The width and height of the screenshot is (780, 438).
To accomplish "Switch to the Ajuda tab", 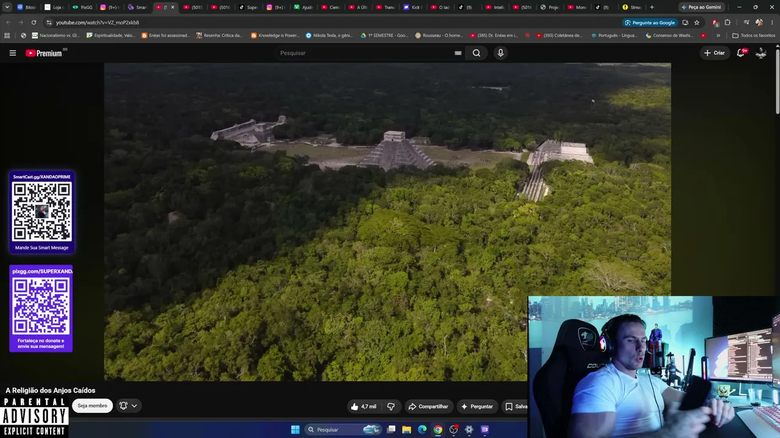I will 303,7.
